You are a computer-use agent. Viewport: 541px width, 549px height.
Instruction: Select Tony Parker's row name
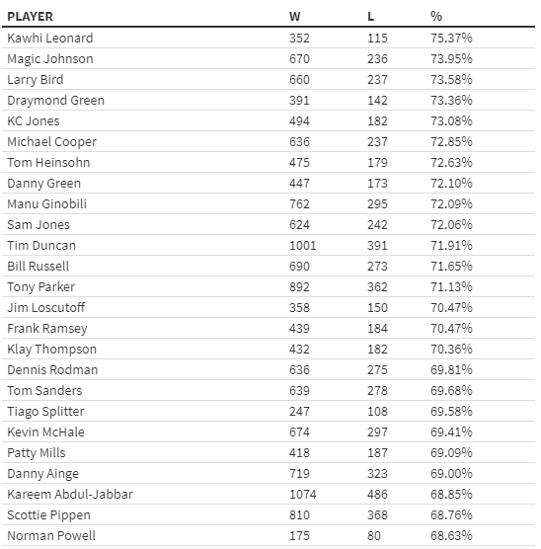point(40,286)
